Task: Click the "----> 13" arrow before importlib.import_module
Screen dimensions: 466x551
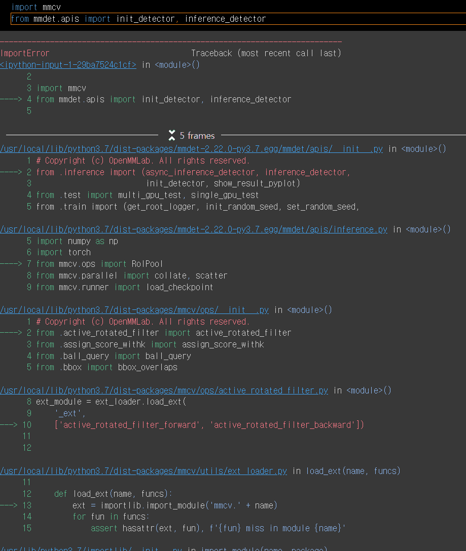Action: (x=16, y=505)
